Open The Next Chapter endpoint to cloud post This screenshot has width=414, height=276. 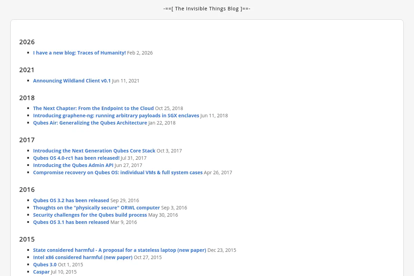click(93, 108)
